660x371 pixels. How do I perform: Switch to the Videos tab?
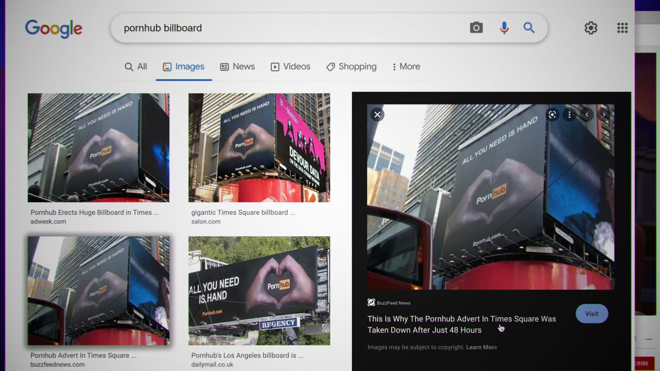pyautogui.click(x=290, y=66)
